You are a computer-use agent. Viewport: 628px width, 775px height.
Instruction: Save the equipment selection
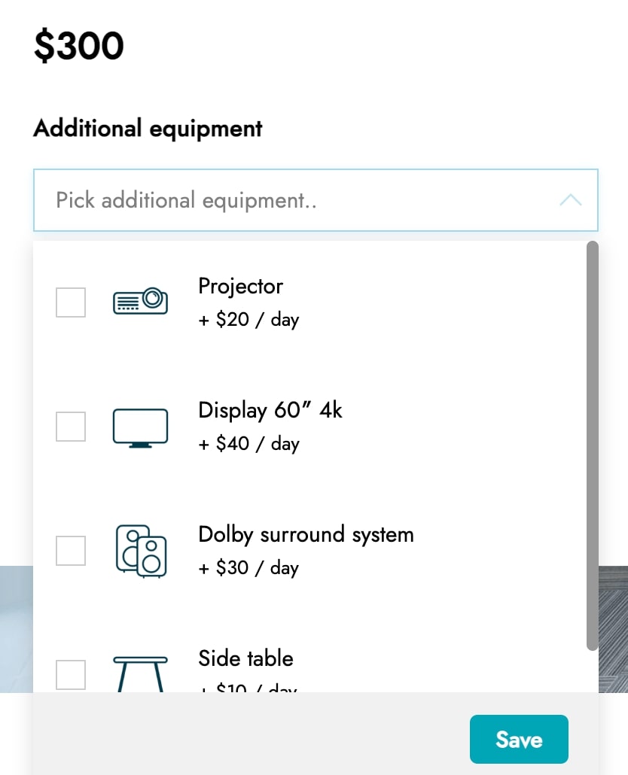[519, 739]
